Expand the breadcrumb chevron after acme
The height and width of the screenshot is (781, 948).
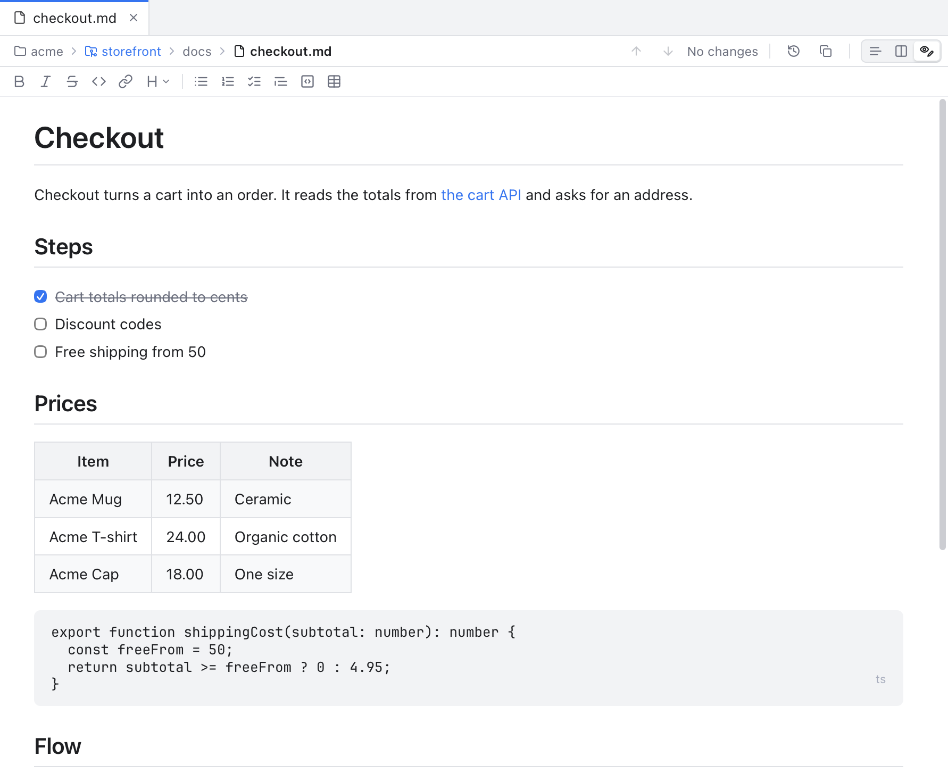coord(74,51)
